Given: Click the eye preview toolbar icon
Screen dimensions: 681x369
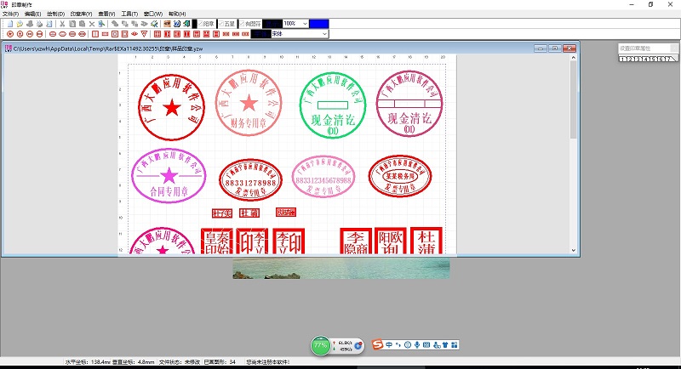Looking at the screenshot, I should click(x=167, y=24).
